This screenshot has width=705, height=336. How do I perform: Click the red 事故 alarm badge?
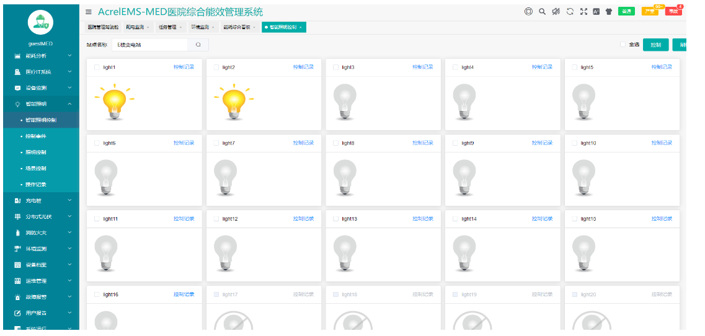673,11
